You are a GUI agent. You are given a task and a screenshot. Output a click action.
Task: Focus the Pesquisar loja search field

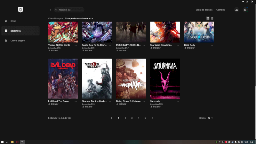pyautogui.click(x=69, y=10)
